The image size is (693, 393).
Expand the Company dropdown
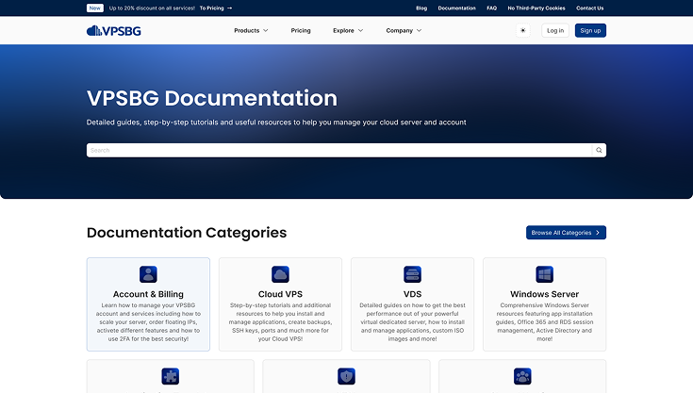404,30
